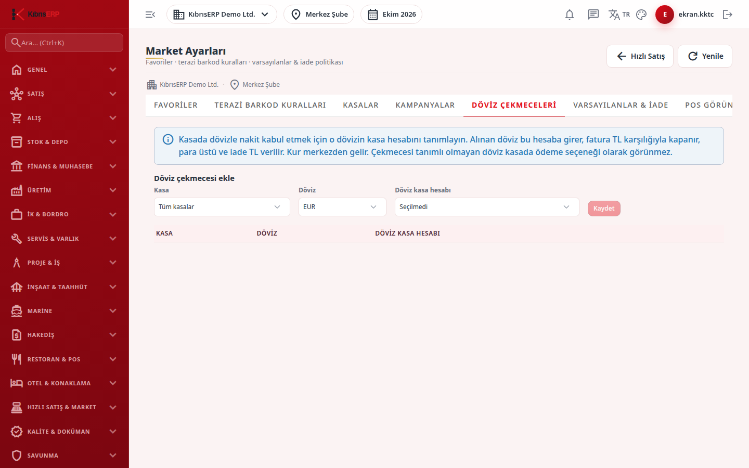Expand the Hakediş section

pyautogui.click(x=64, y=335)
